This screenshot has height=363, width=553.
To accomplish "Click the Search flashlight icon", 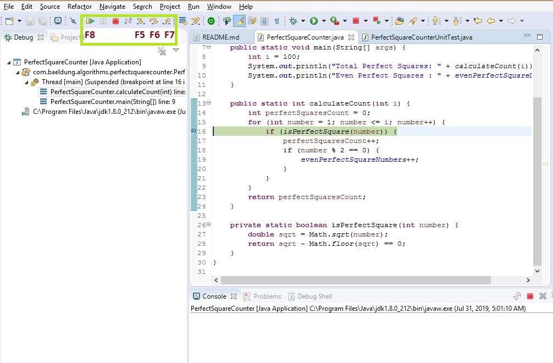I will point(413,21).
